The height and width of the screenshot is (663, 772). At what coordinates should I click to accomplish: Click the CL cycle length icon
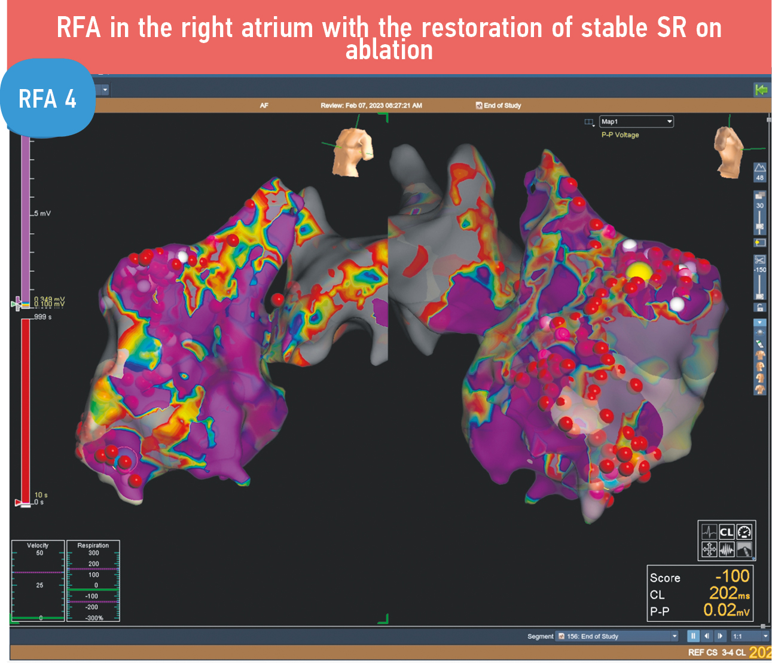tap(727, 532)
